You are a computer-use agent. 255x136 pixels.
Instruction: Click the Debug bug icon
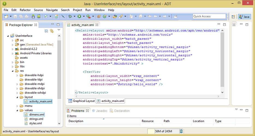coord(70,16)
